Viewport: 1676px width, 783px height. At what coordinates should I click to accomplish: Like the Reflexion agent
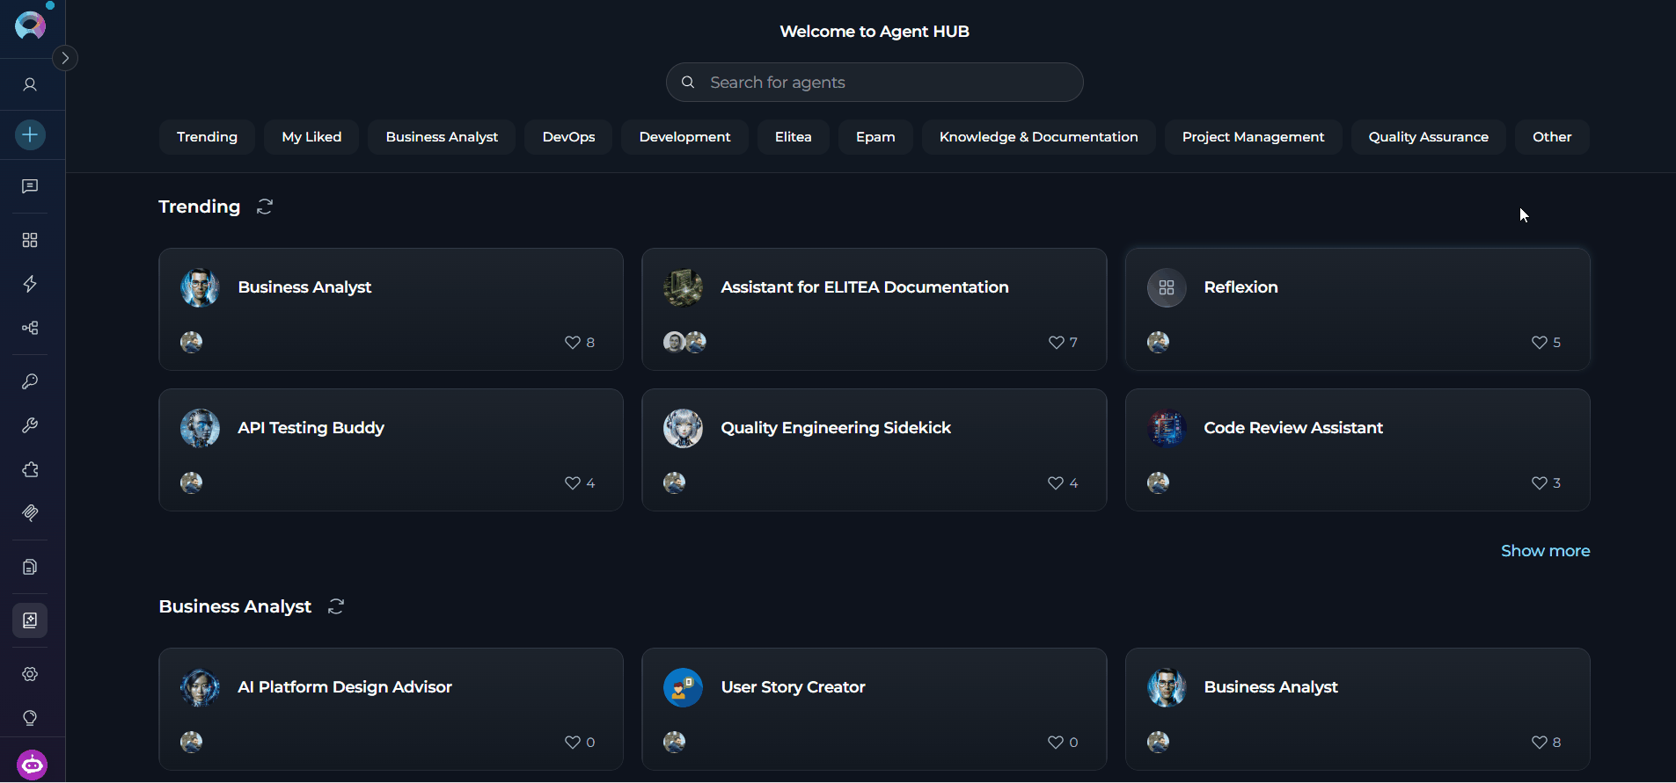tap(1539, 343)
